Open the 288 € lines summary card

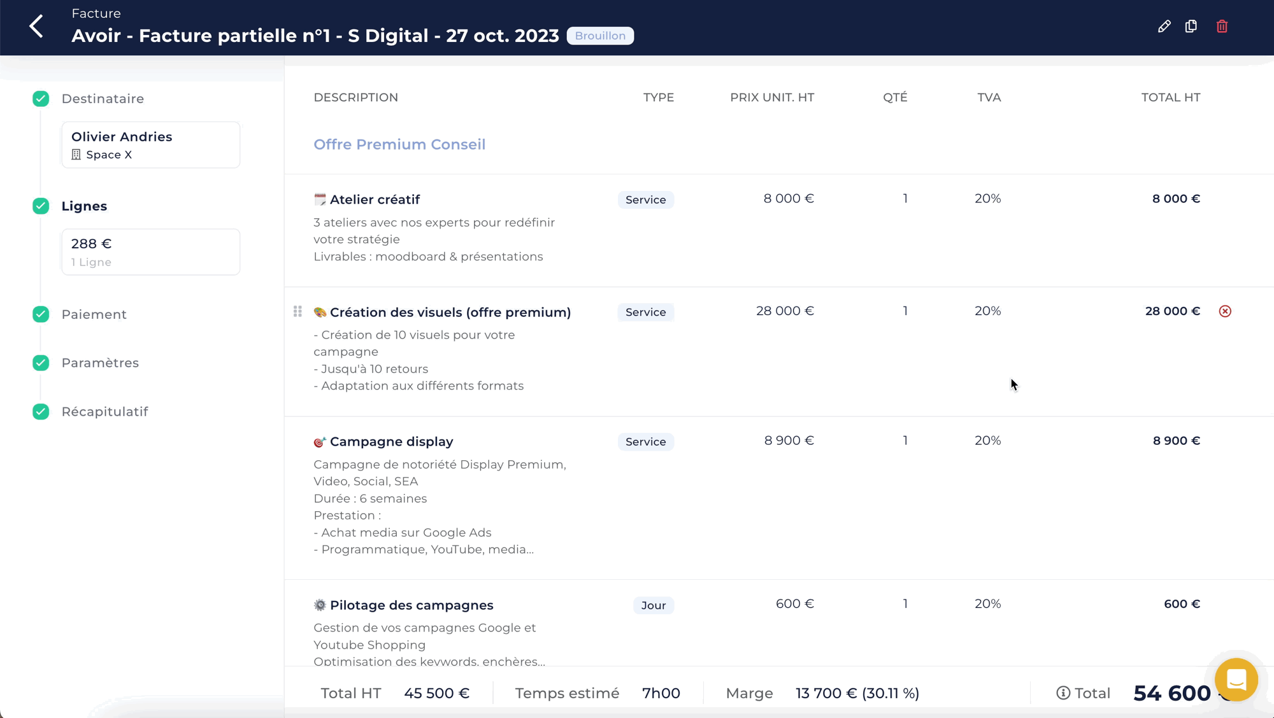(x=151, y=252)
